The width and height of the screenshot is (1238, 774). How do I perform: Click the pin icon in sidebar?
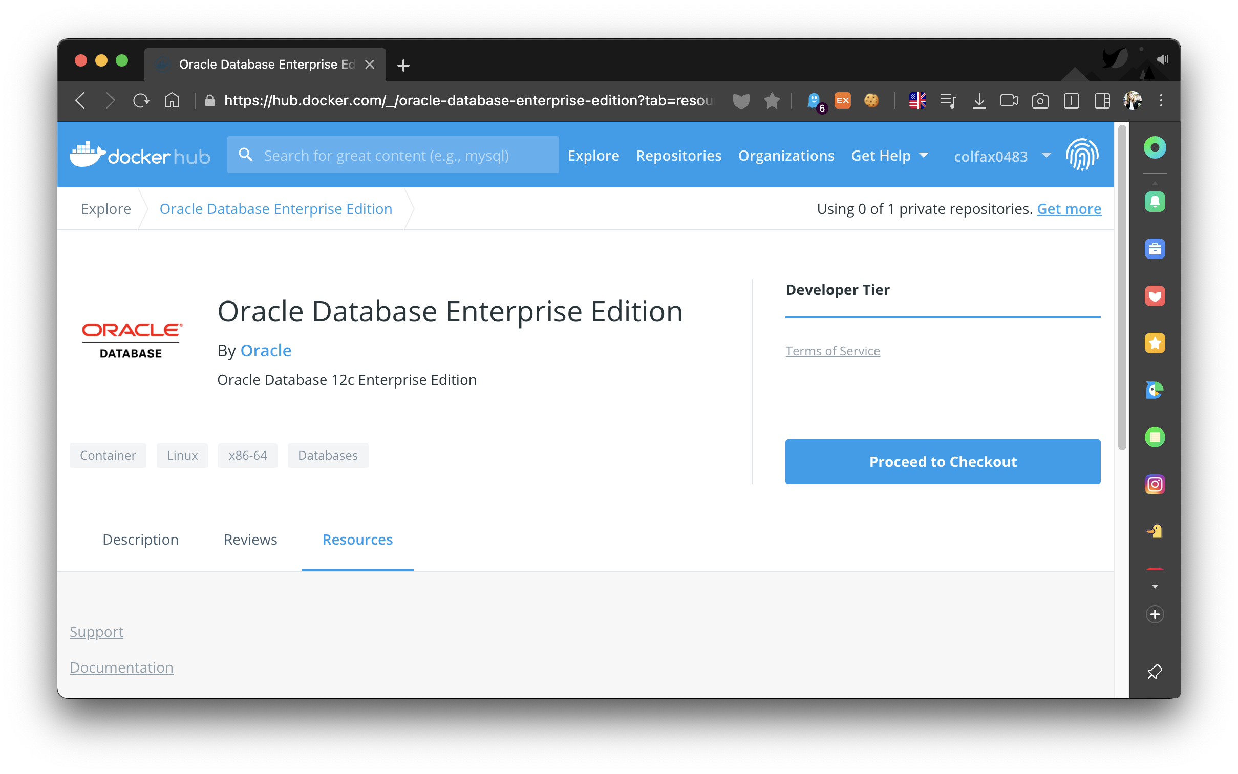[x=1155, y=672]
